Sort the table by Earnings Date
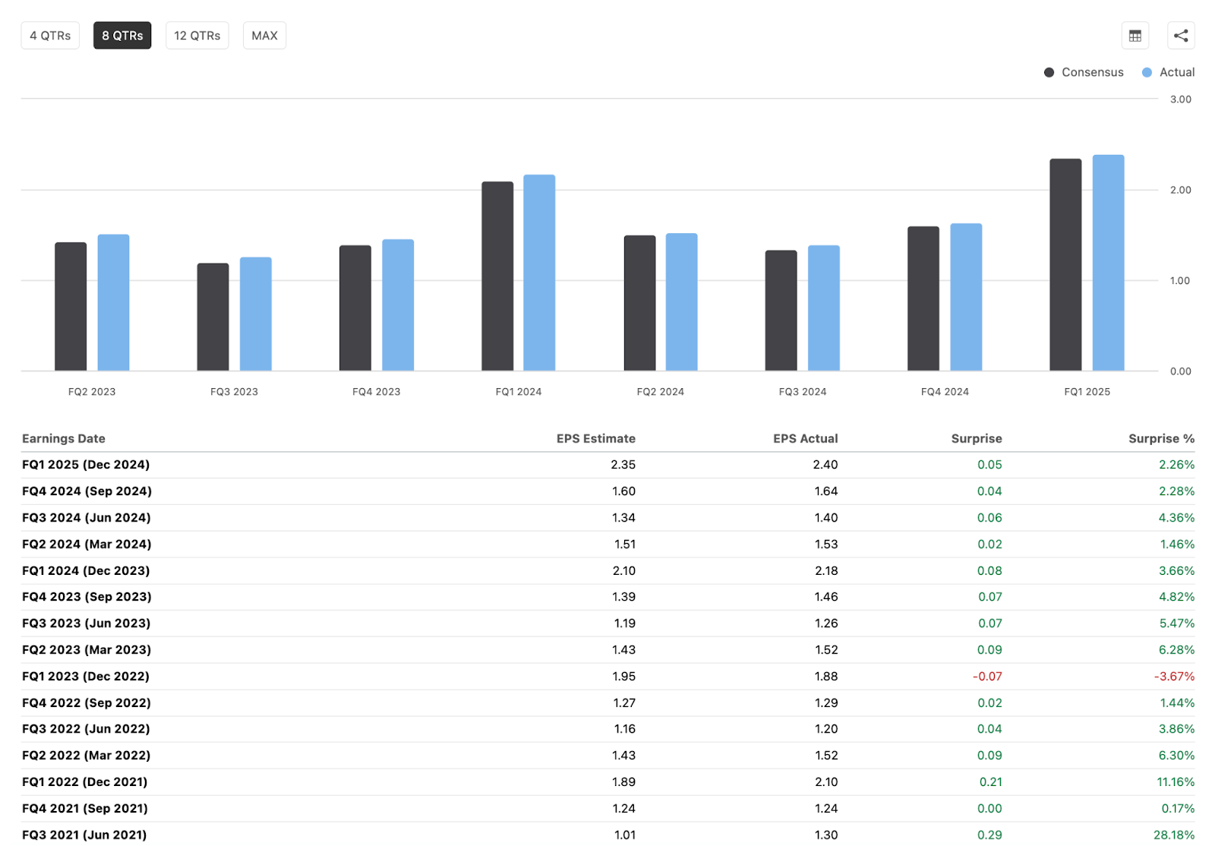The image size is (1215, 846). [63, 438]
